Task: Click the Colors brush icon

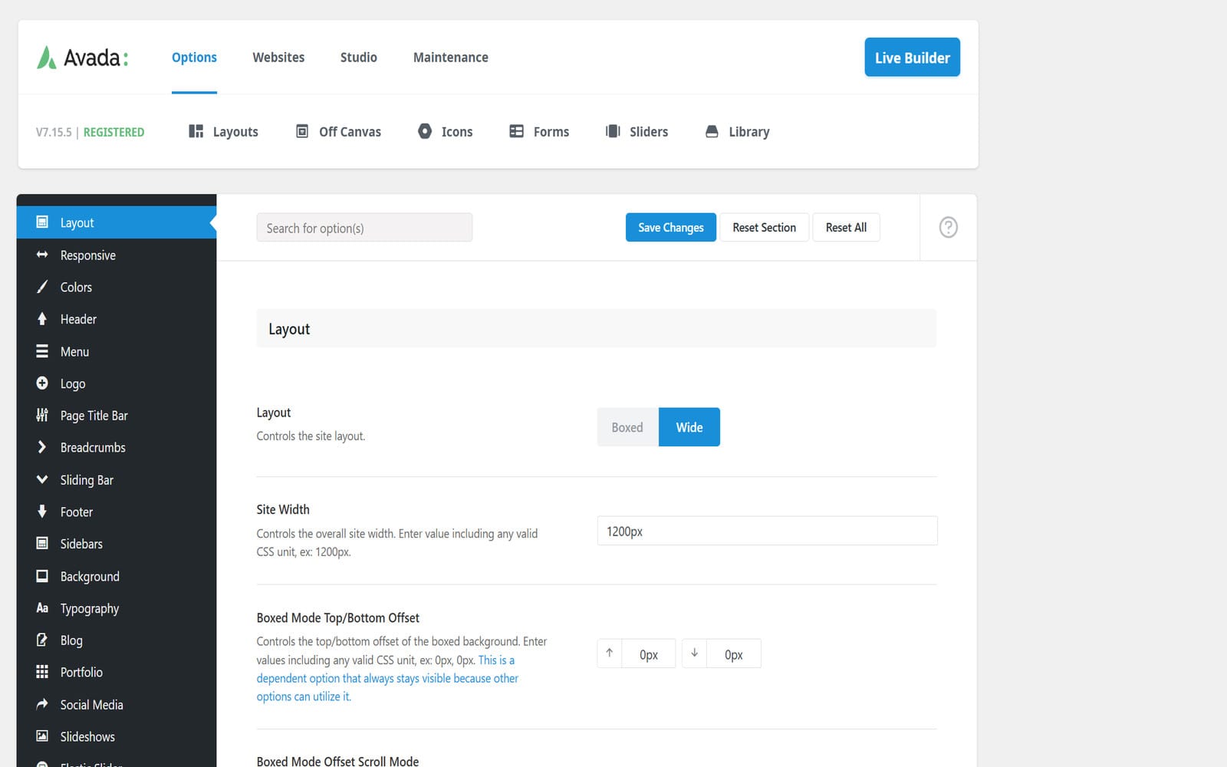Action: [x=42, y=287]
